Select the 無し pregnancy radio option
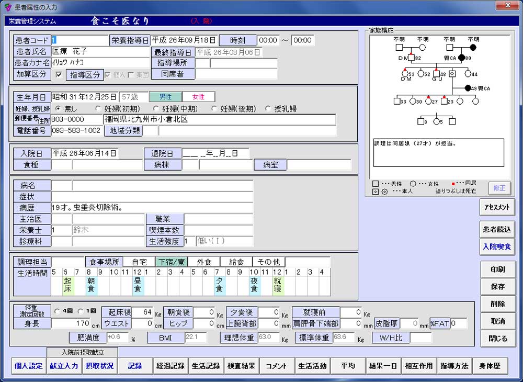523x382 pixels. [58, 109]
